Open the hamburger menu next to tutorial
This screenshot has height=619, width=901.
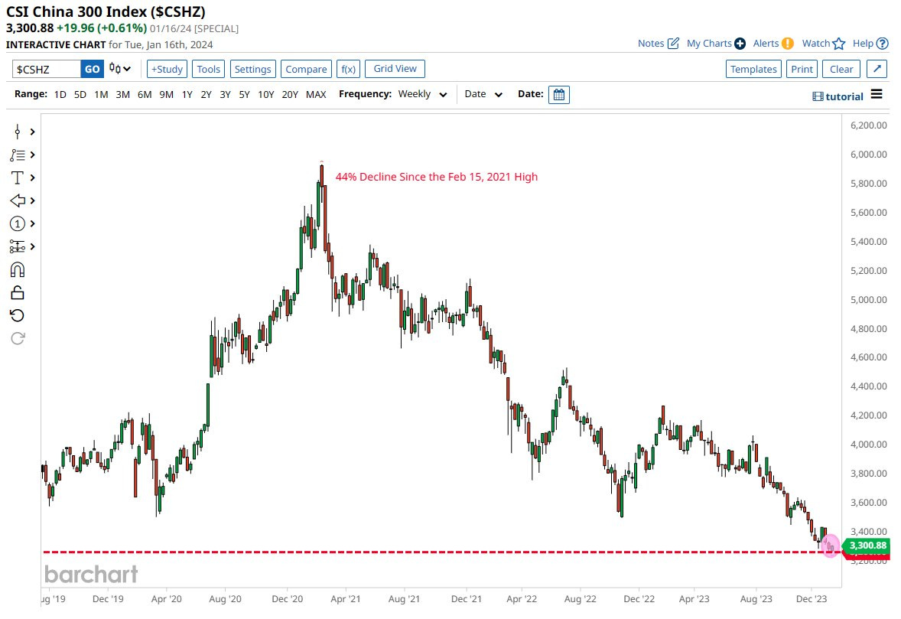coord(877,95)
